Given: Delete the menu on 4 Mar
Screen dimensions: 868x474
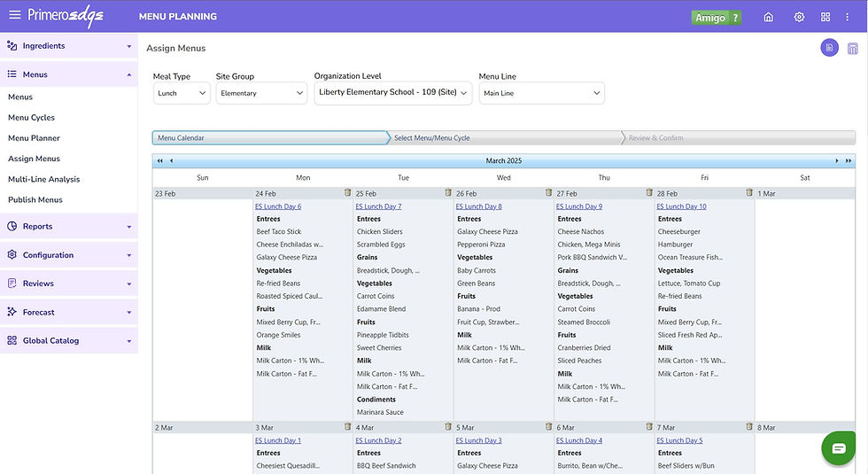Looking at the screenshot, I should (x=448, y=427).
